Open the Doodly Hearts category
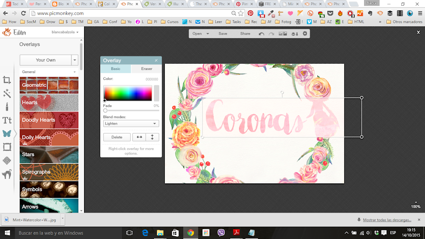425x239 pixels. click(x=49, y=120)
